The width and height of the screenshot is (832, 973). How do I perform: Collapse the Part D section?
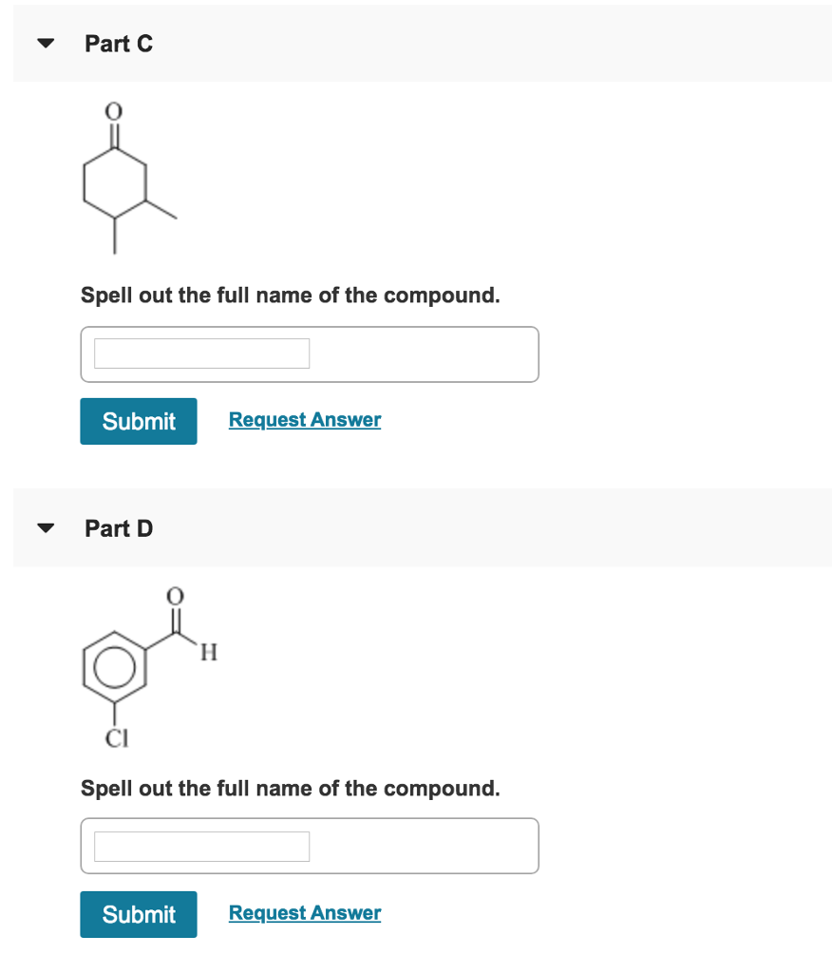point(45,527)
